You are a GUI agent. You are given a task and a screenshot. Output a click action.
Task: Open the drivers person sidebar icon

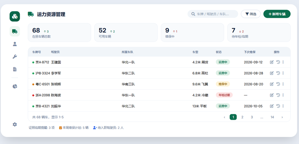coord(15,44)
